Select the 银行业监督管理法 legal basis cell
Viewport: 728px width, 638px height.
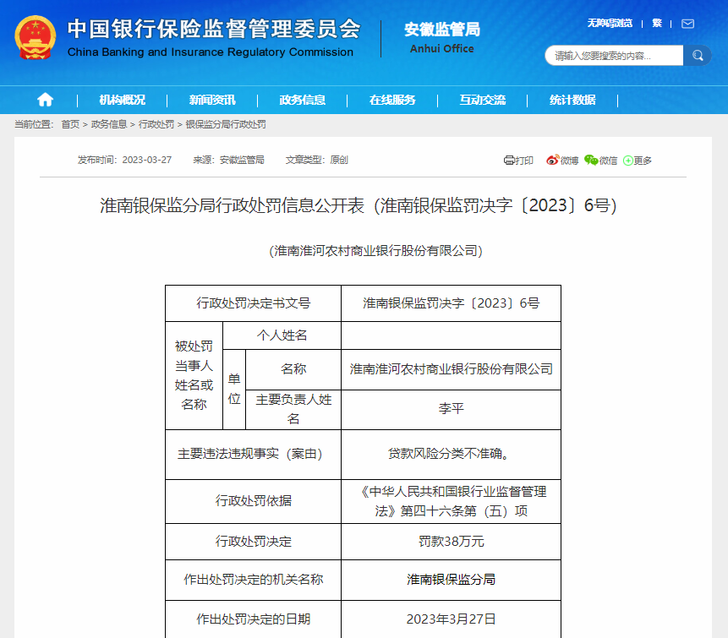tap(451, 501)
